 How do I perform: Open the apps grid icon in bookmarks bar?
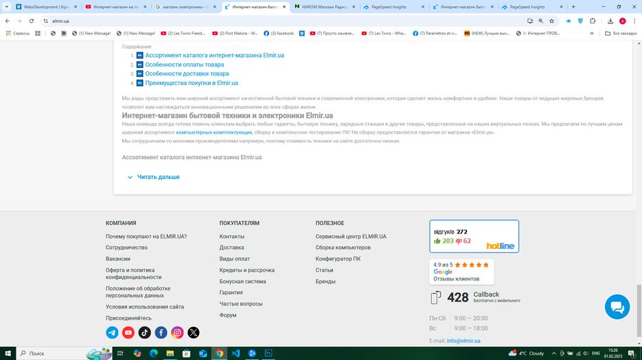click(38, 33)
